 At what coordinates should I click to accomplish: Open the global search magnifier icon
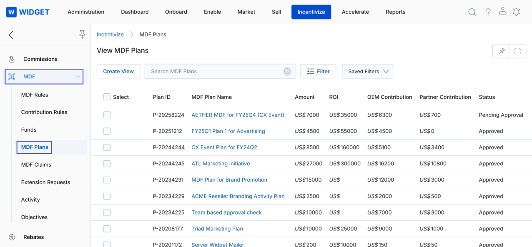[x=472, y=12]
